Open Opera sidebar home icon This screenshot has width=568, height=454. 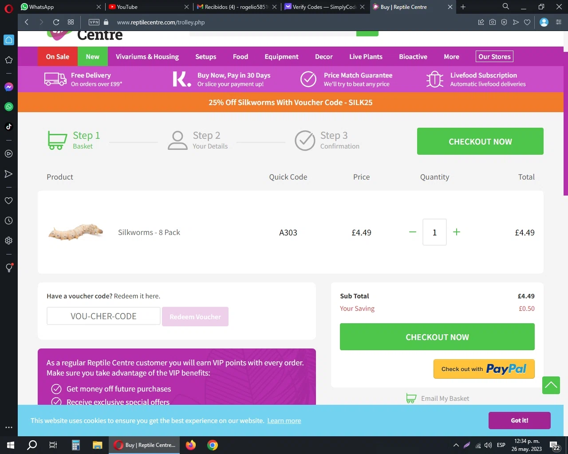(8, 40)
